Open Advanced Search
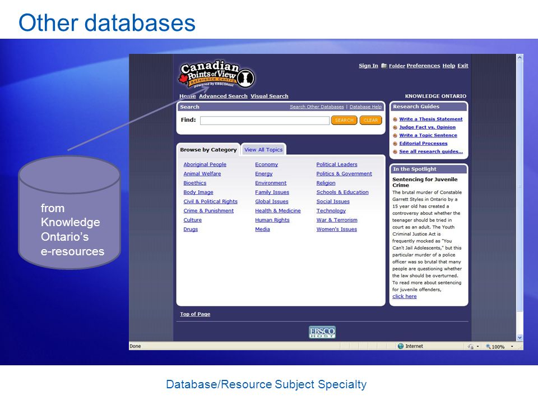 tap(223, 96)
